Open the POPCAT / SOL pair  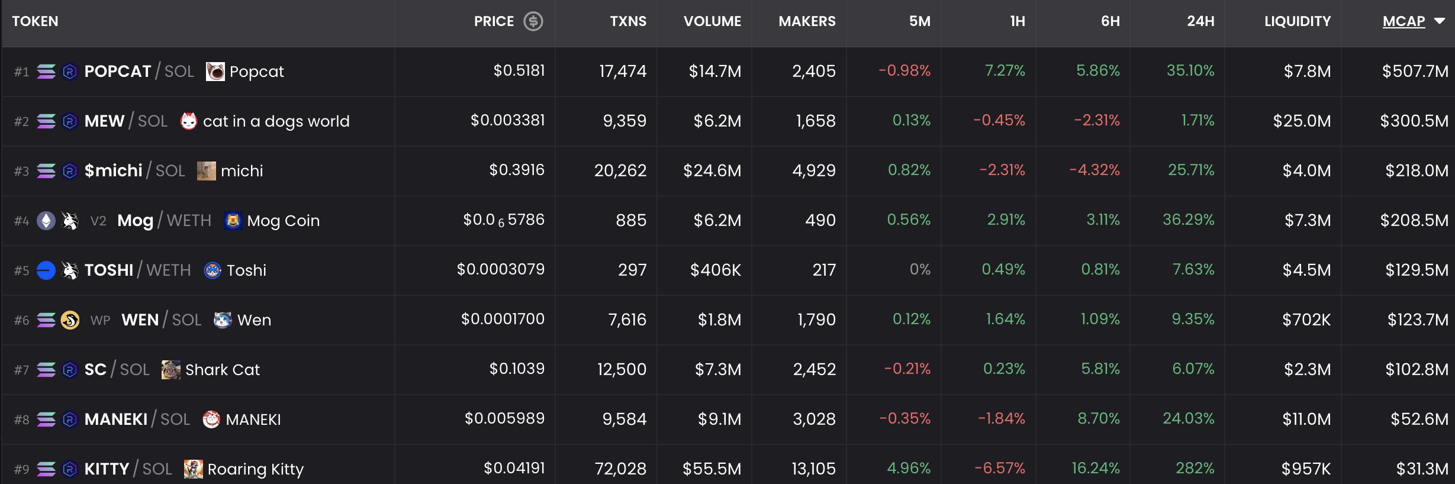point(139,72)
